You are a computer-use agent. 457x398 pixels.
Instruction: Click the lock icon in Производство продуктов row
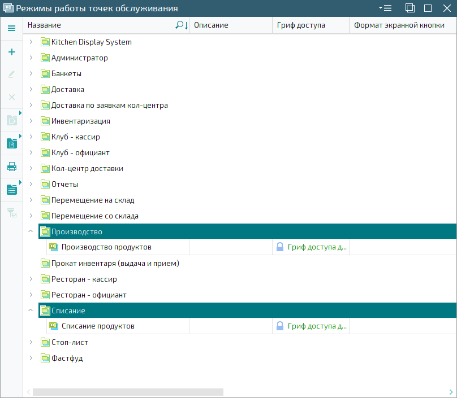click(280, 247)
